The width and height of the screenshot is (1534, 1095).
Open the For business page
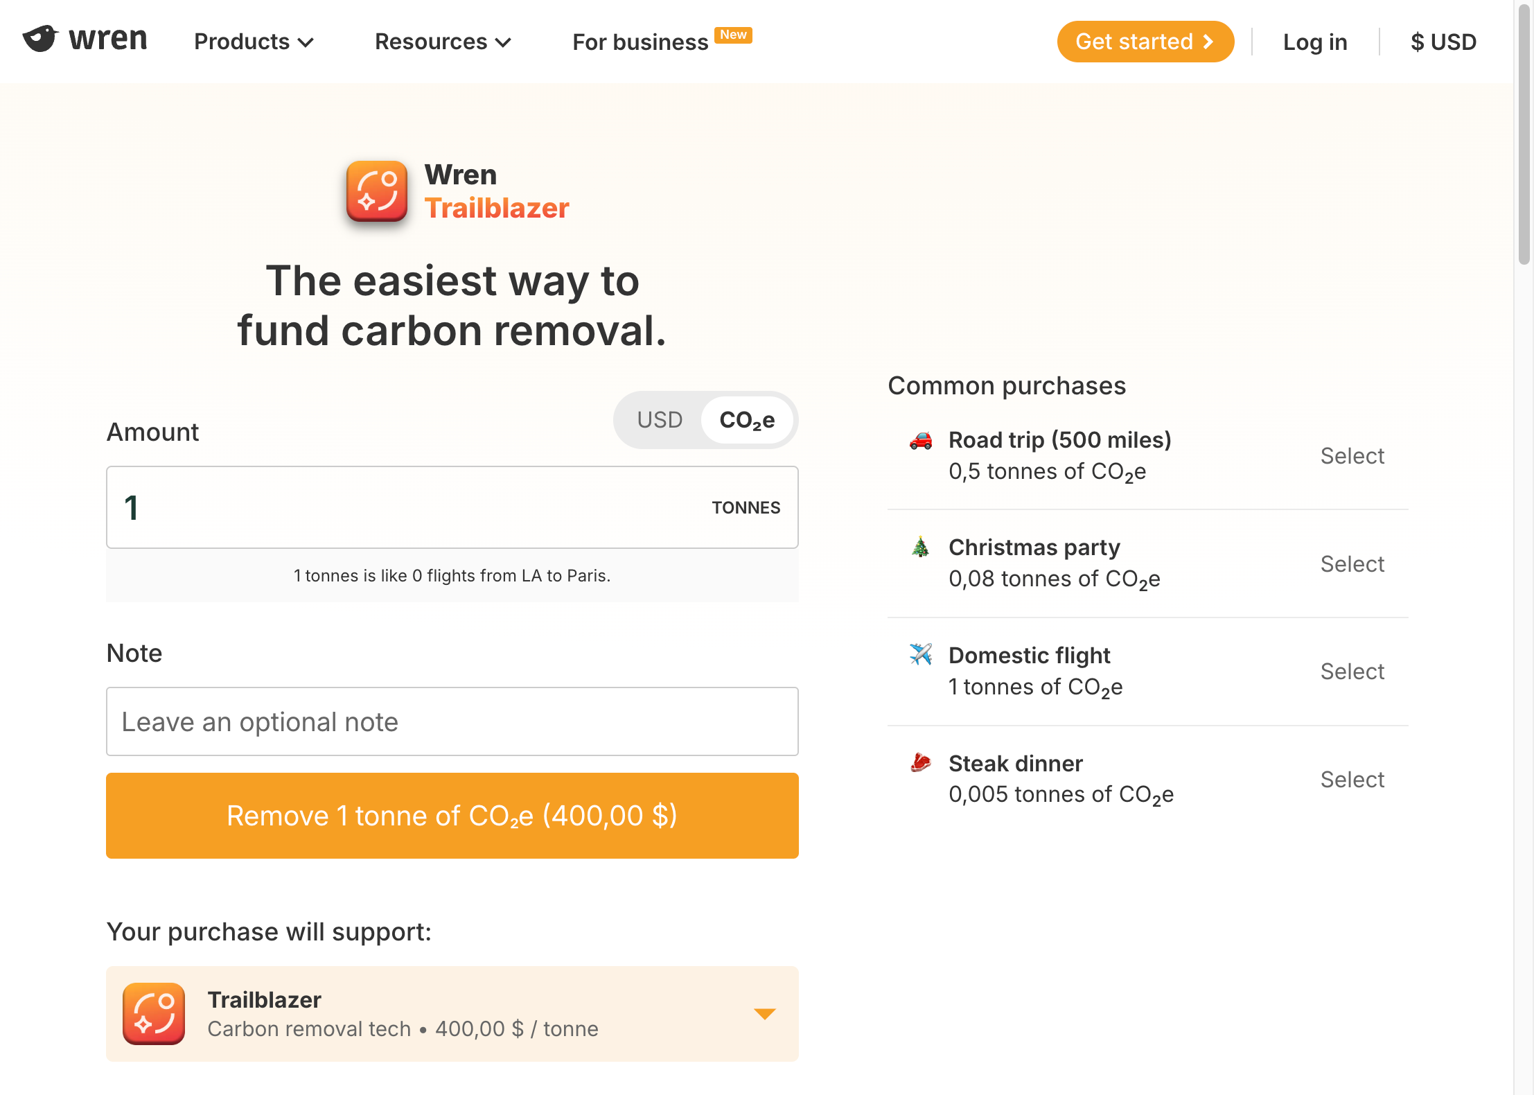(x=640, y=42)
